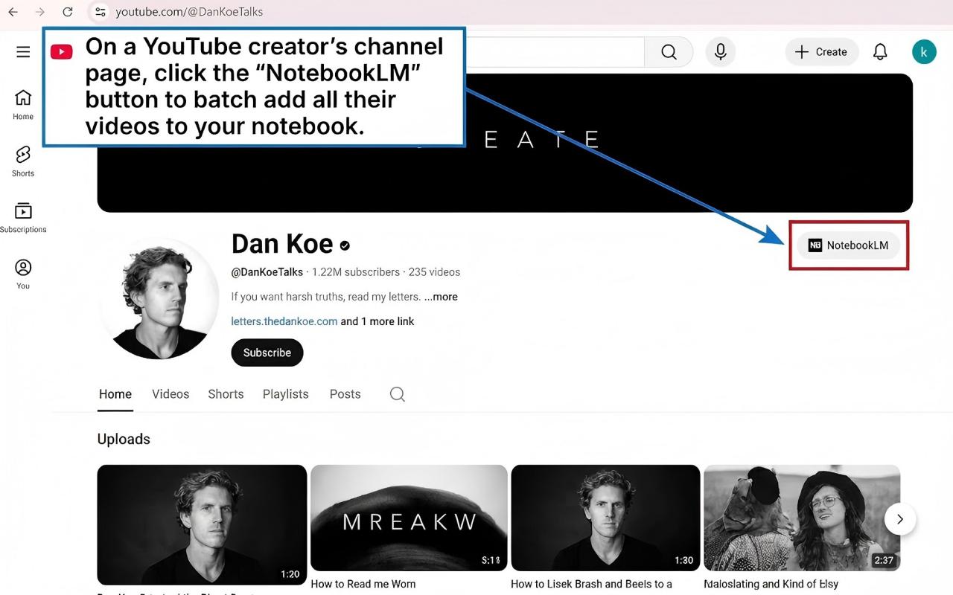Click the NotebookLM button
Screen dimensions: 953x595
pyautogui.click(x=848, y=245)
